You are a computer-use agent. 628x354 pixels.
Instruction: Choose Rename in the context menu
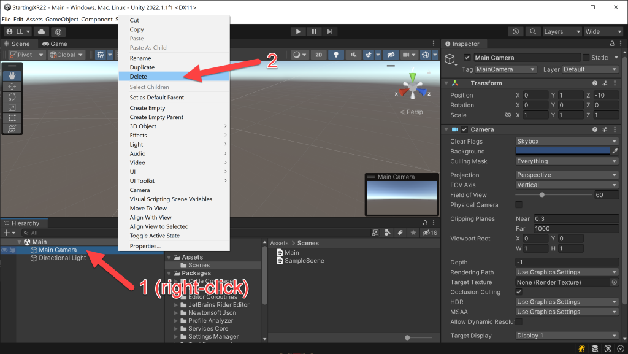point(174,58)
